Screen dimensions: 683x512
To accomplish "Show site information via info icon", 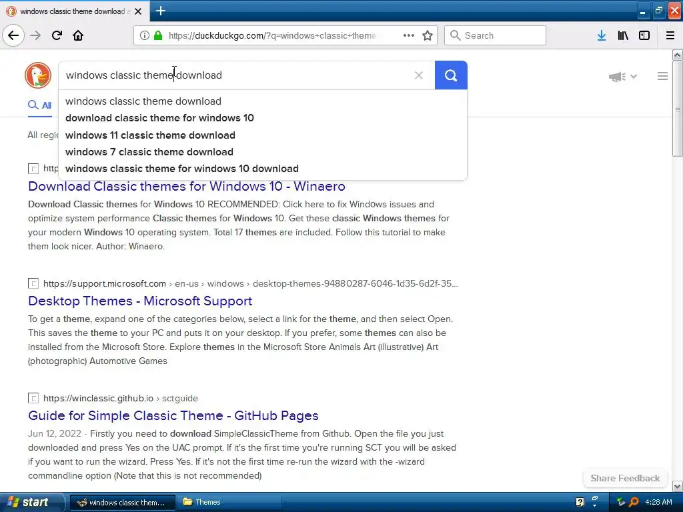I will [x=144, y=35].
